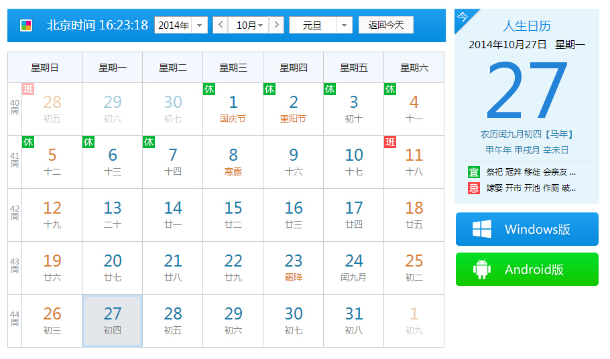Click the 人生日历 title link
Image resolution: width=610 pixels, height=359 pixels.
point(526,26)
